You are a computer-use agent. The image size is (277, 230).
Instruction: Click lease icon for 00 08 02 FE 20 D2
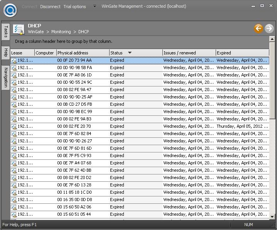point(14,178)
